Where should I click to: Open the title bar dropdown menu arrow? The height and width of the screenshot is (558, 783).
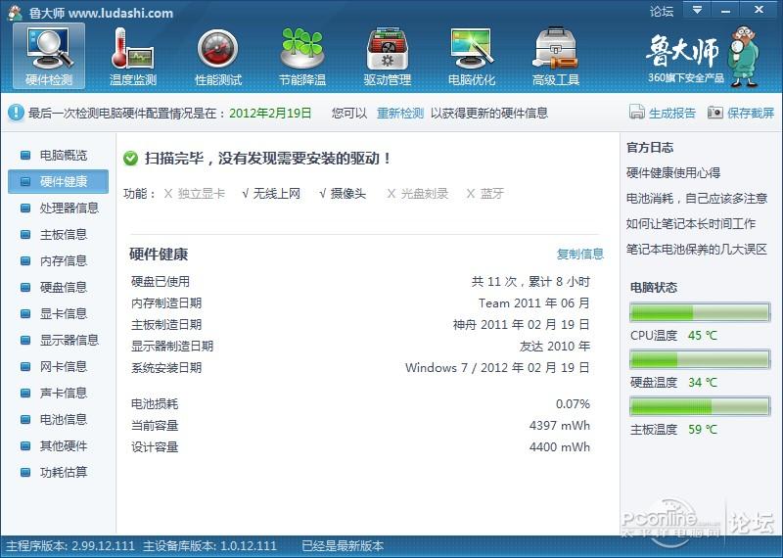point(697,10)
